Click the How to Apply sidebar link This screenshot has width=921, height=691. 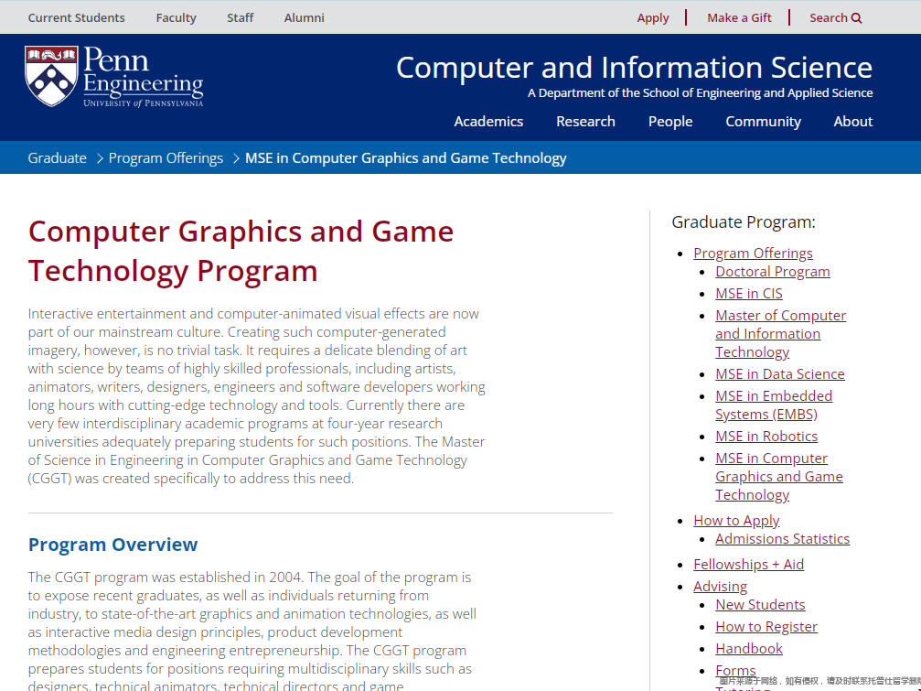click(736, 521)
